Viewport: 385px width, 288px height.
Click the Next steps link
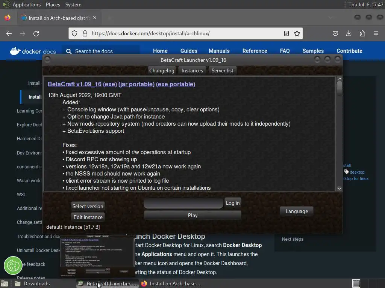pos(293,239)
